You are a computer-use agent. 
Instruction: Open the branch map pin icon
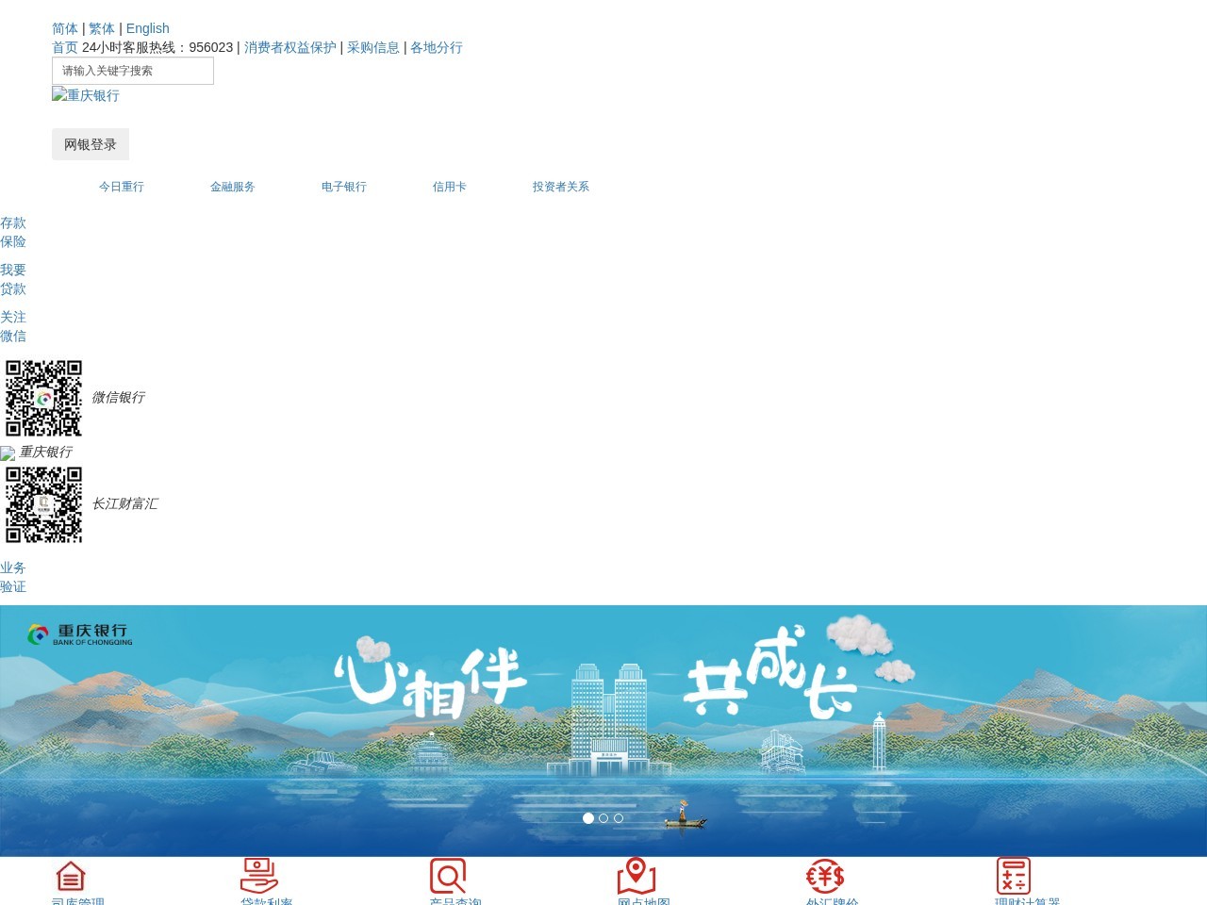pyautogui.click(x=637, y=876)
